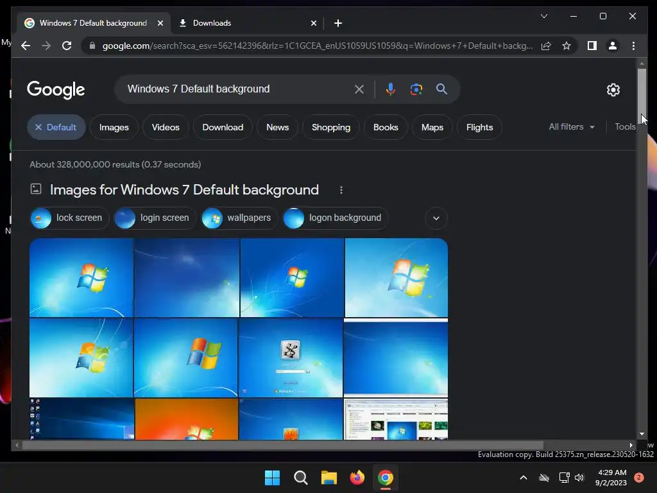Close the Windows 7 Default background tab
The width and height of the screenshot is (657, 493).
coord(160,23)
